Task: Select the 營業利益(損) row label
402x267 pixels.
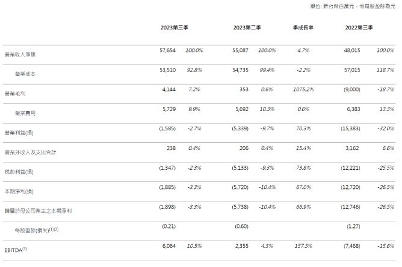Action: tap(19, 133)
